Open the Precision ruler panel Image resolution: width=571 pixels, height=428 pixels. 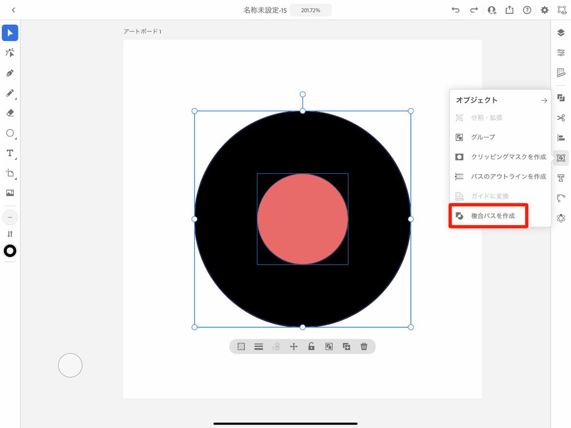tap(561, 72)
